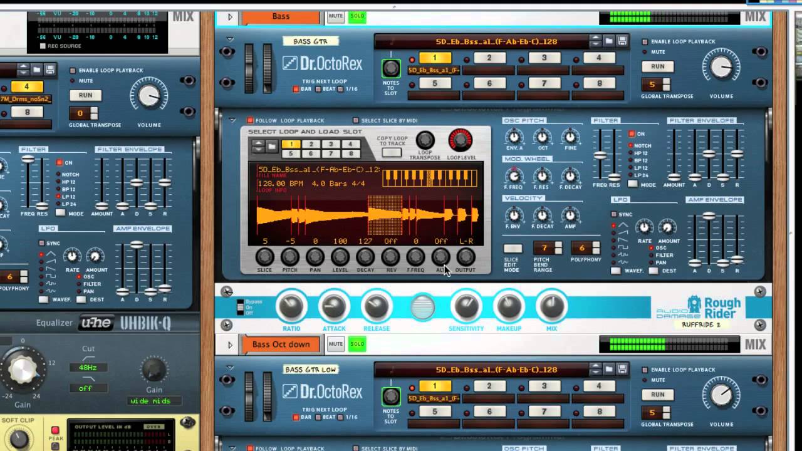The image size is (802, 451).
Task: Click the Rough Rider Makeup knob
Action: [x=509, y=307]
